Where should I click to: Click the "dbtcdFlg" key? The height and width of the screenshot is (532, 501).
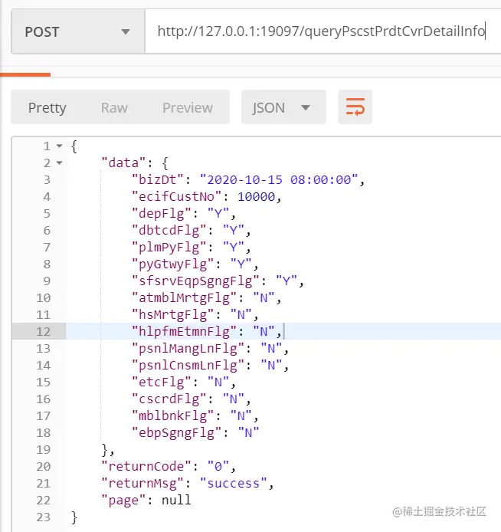tap(169, 231)
